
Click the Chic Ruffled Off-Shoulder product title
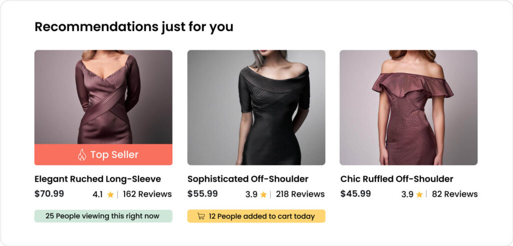pyautogui.click(x=396, y=179)
